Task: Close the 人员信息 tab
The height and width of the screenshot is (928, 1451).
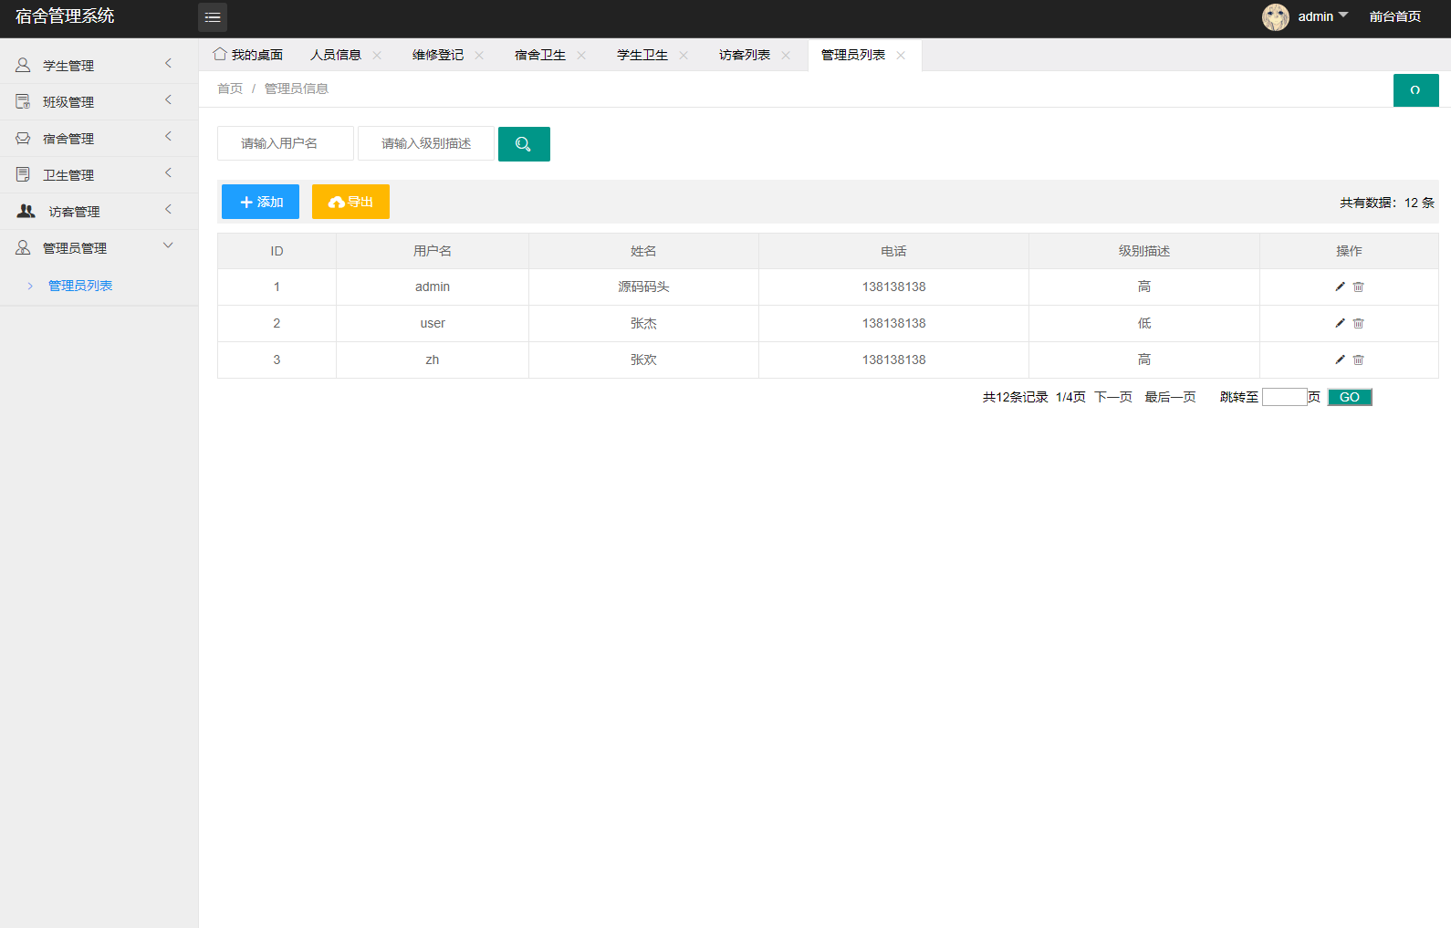Action: 377,56
